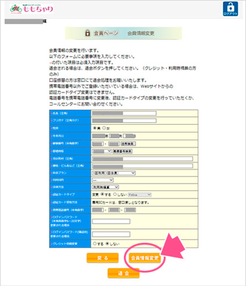
Task: Choose しない for 認証カードタイプ change
Action: [115, 194]
